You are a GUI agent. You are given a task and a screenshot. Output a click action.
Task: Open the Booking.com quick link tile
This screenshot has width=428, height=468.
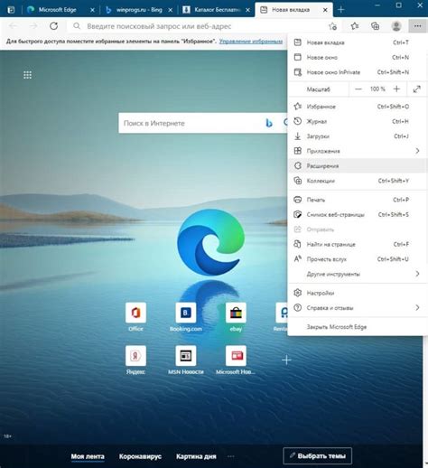pyautogui.click(x=186, y=313)
